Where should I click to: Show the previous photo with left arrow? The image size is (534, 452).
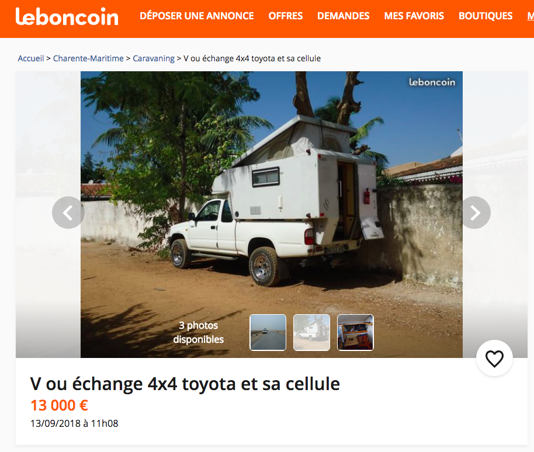(68, 213)
